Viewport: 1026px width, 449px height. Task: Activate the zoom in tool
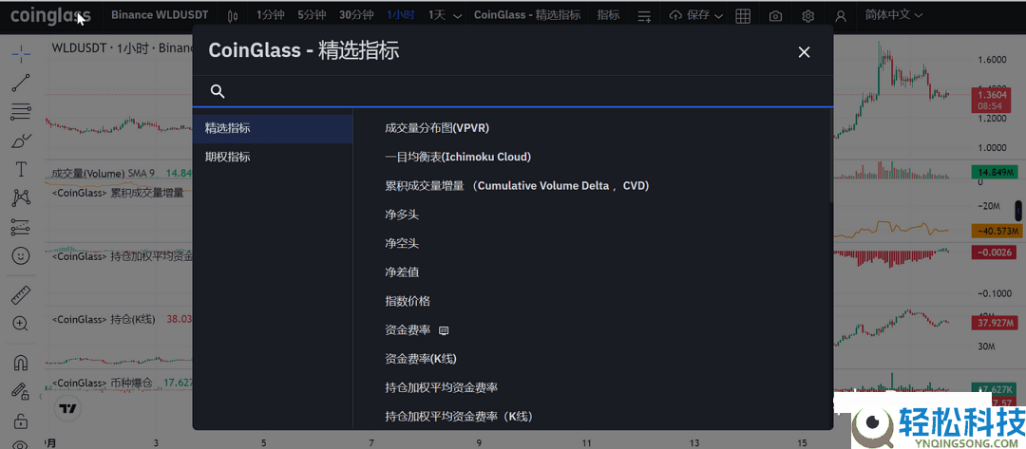pos(20,324)
